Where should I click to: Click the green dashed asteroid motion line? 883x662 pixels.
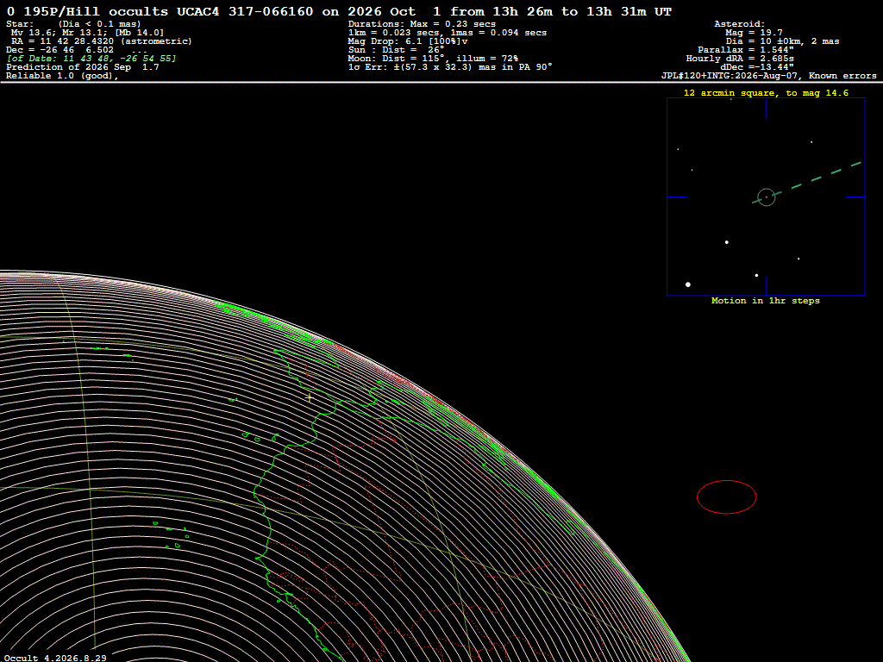click(807, 183)
